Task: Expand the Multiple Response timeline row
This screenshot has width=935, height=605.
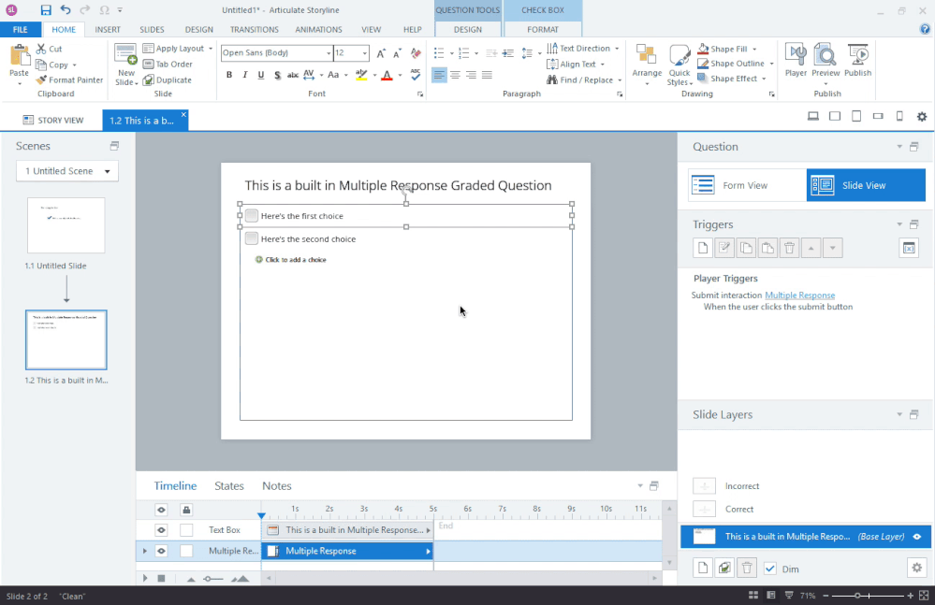Action: pos(144,552)
